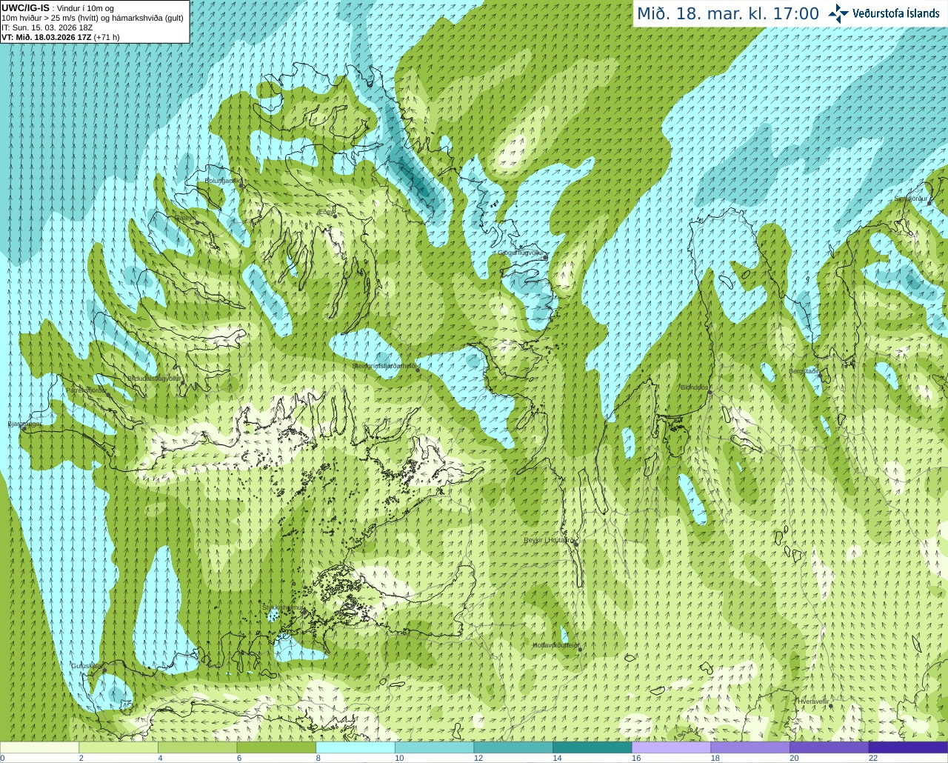Click the Bjargtangar station marker
The height and width of the screenshot is (763, 948).
pos(24,428)
